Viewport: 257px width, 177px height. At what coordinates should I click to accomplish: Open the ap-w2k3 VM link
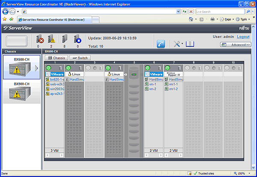tap(57, 94)
